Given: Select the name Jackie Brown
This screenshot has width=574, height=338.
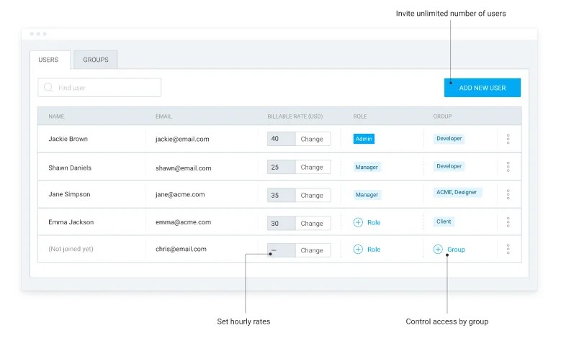Looking at the screenshot, I should (x=68, y=139).
